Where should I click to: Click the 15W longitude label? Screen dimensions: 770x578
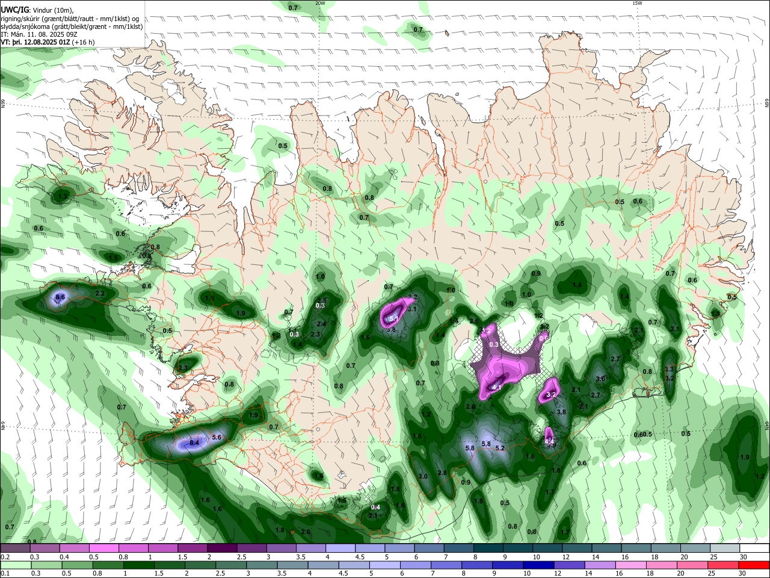point(636,3)
